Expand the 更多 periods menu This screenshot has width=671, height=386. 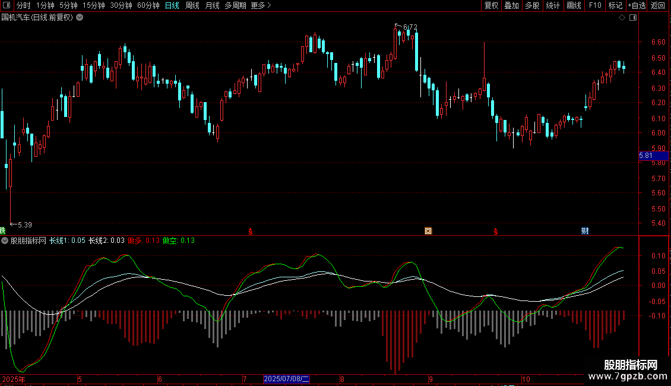(261, 6)
